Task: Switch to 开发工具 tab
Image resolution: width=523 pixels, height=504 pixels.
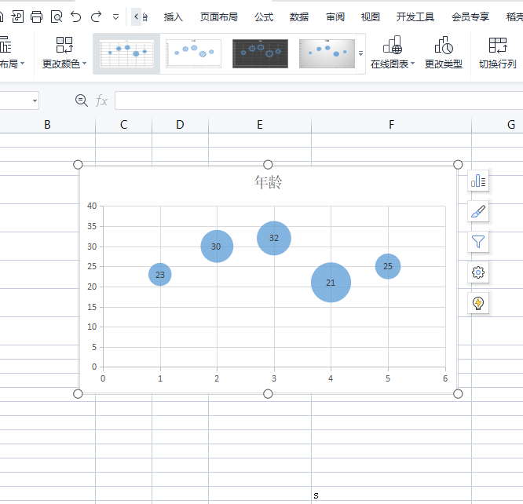Action: pyautogui.click(x=415, y=16)
